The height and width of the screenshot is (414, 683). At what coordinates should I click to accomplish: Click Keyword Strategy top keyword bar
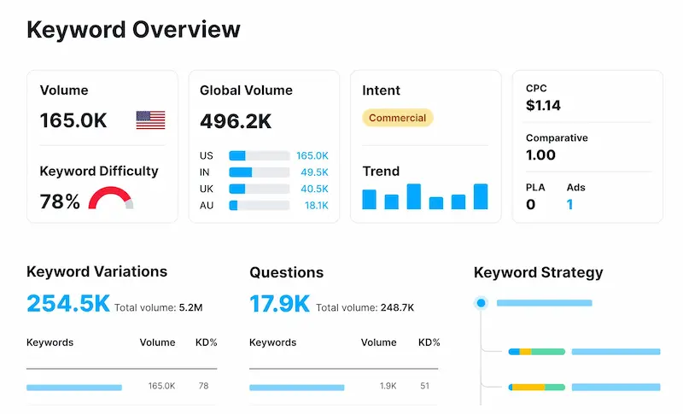pyautogui.click(x=544, y=302)
